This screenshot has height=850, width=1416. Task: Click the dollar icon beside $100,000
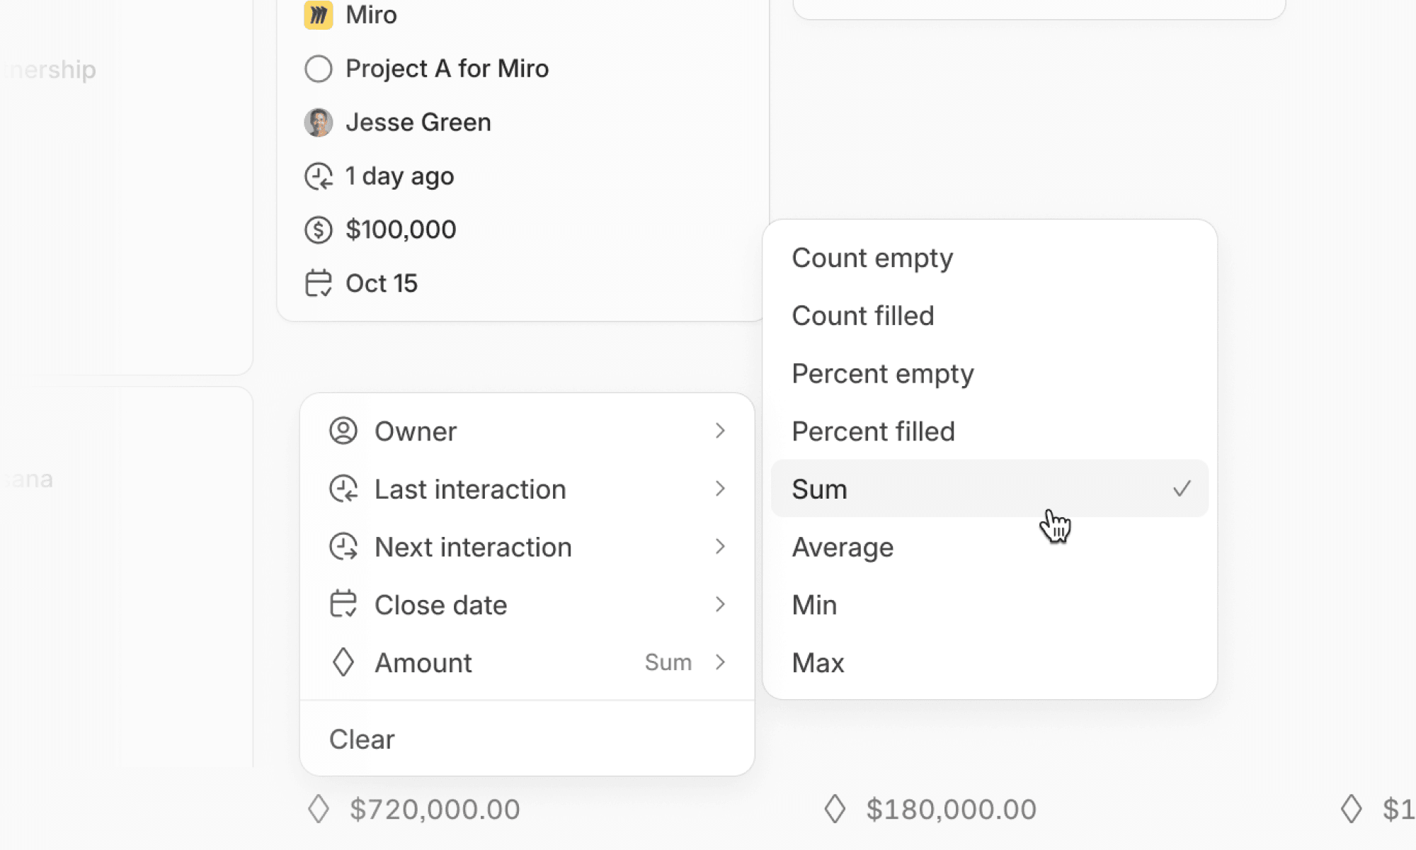click(318, 229)
